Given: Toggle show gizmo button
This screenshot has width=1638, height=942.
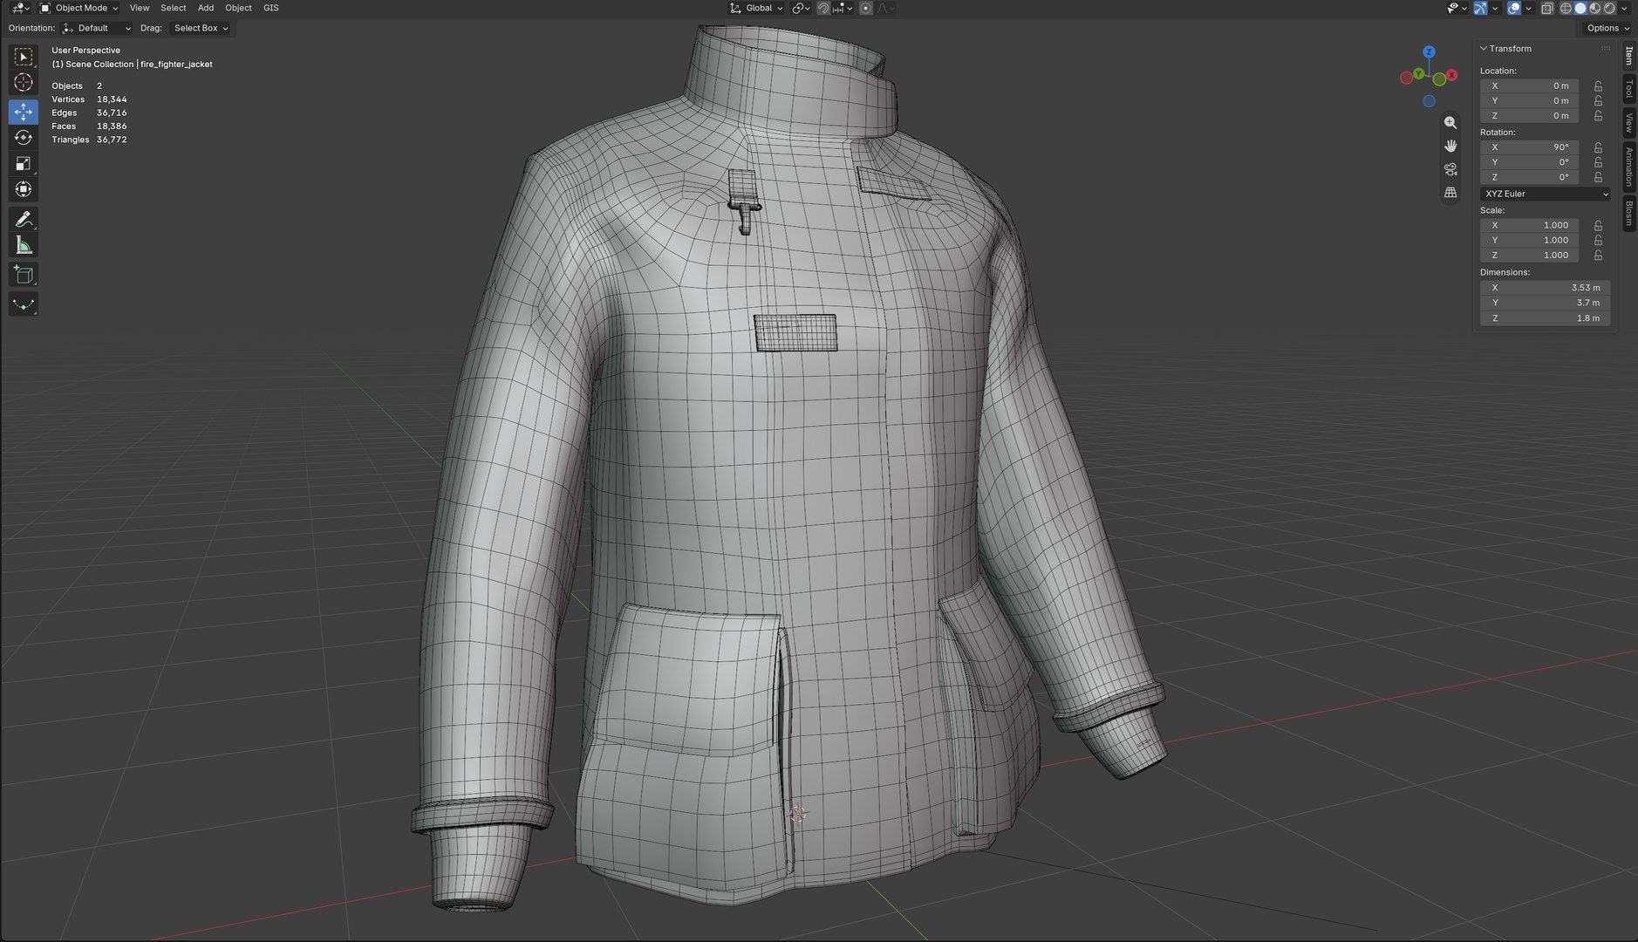Looking at the screenshot, I should pos(1480,8).
